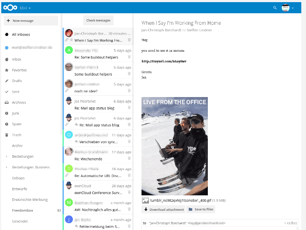Open the Freedombox folder
This screenshot has width=306, height=230.
[23, 210]
